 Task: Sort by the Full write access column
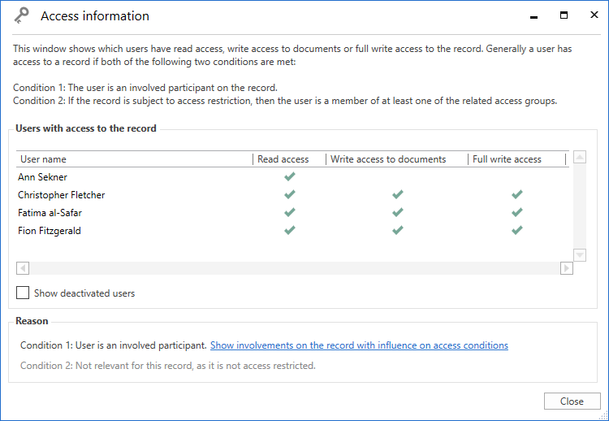pyautogui.click(x=507, y=159)
